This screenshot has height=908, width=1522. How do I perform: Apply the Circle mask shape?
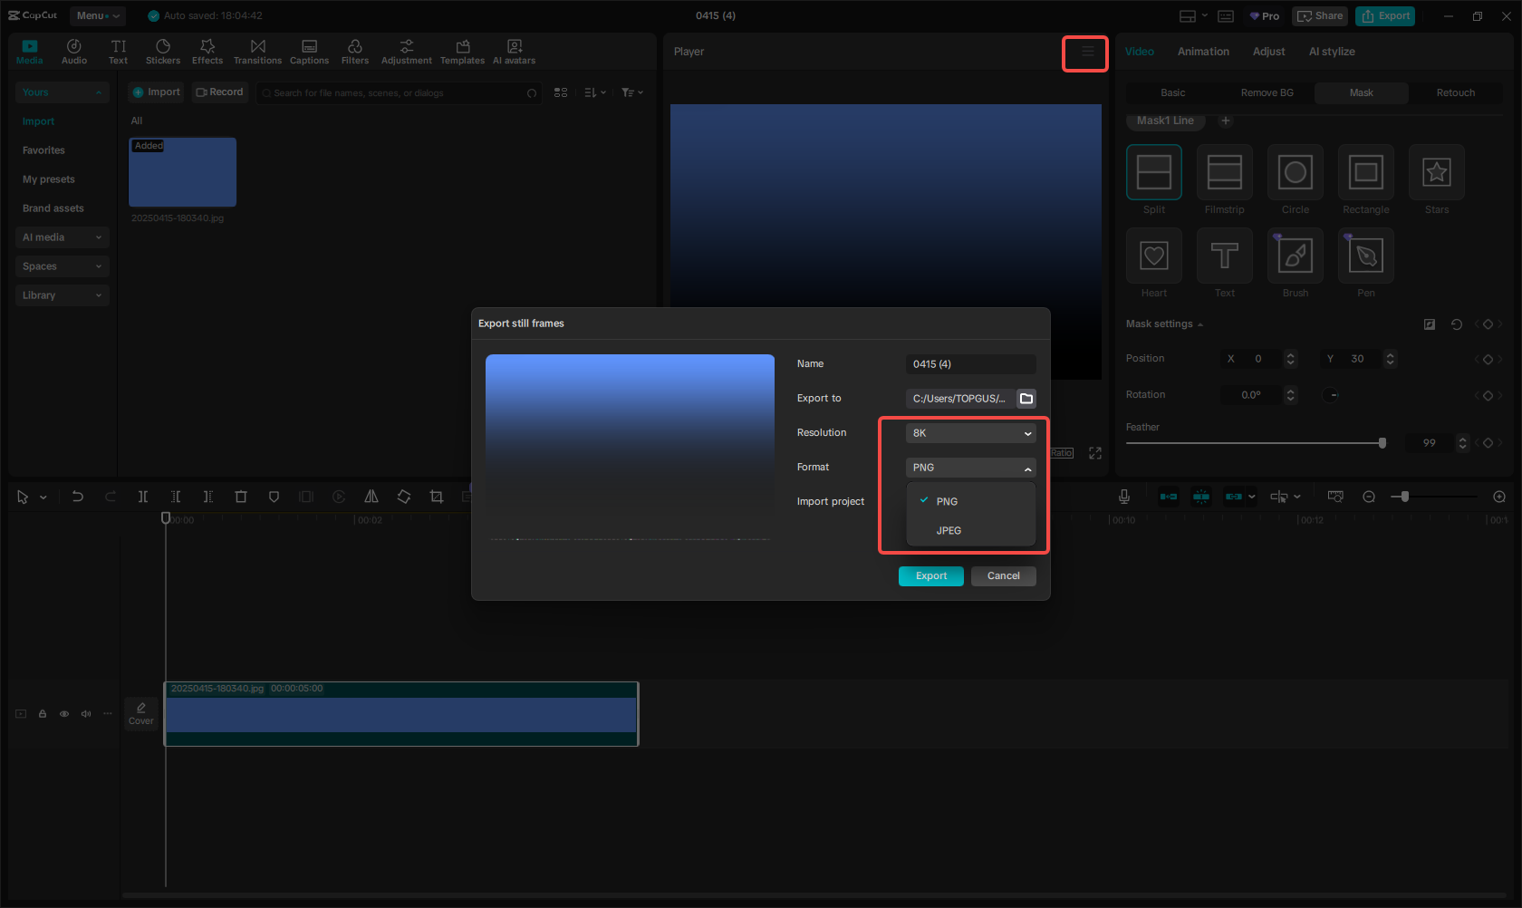(1295, 171)
